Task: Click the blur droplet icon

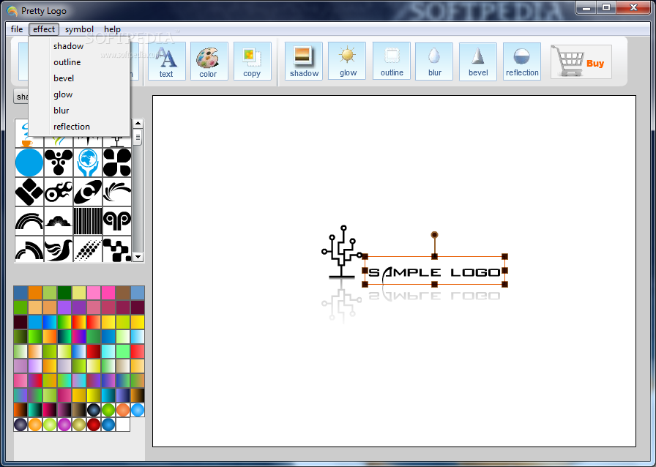Action: click(434, 61)
